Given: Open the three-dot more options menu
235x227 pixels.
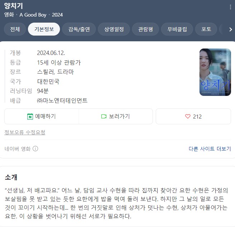Looking at the screenshot, I should [230, 7].
